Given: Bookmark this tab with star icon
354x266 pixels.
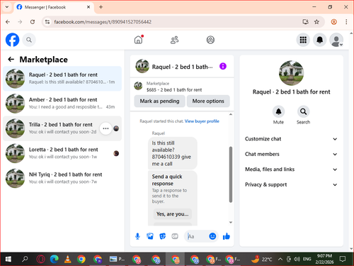Looking at the screenshot, I should 316,22.
